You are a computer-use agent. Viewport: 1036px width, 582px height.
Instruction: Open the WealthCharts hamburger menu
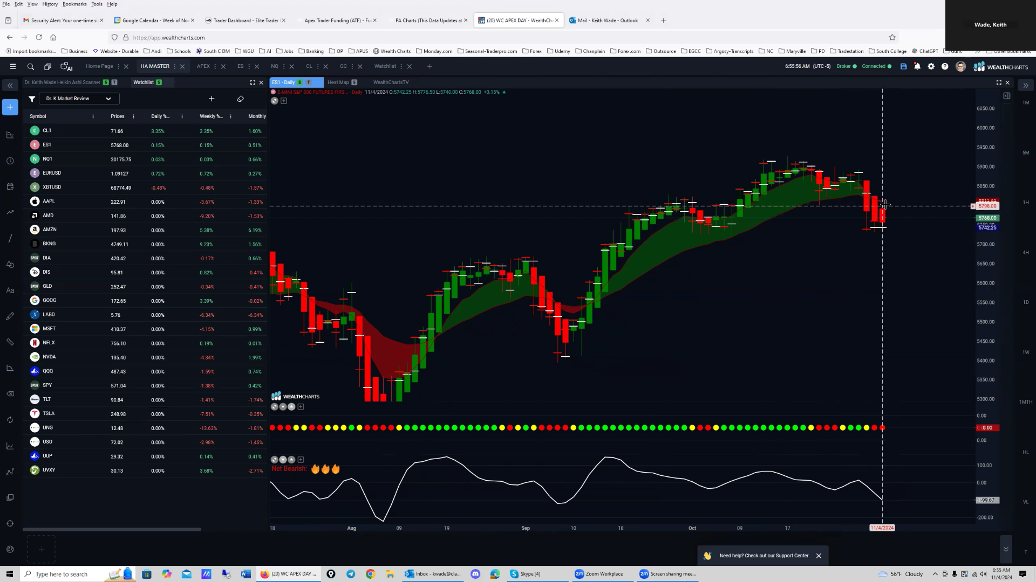13,66
